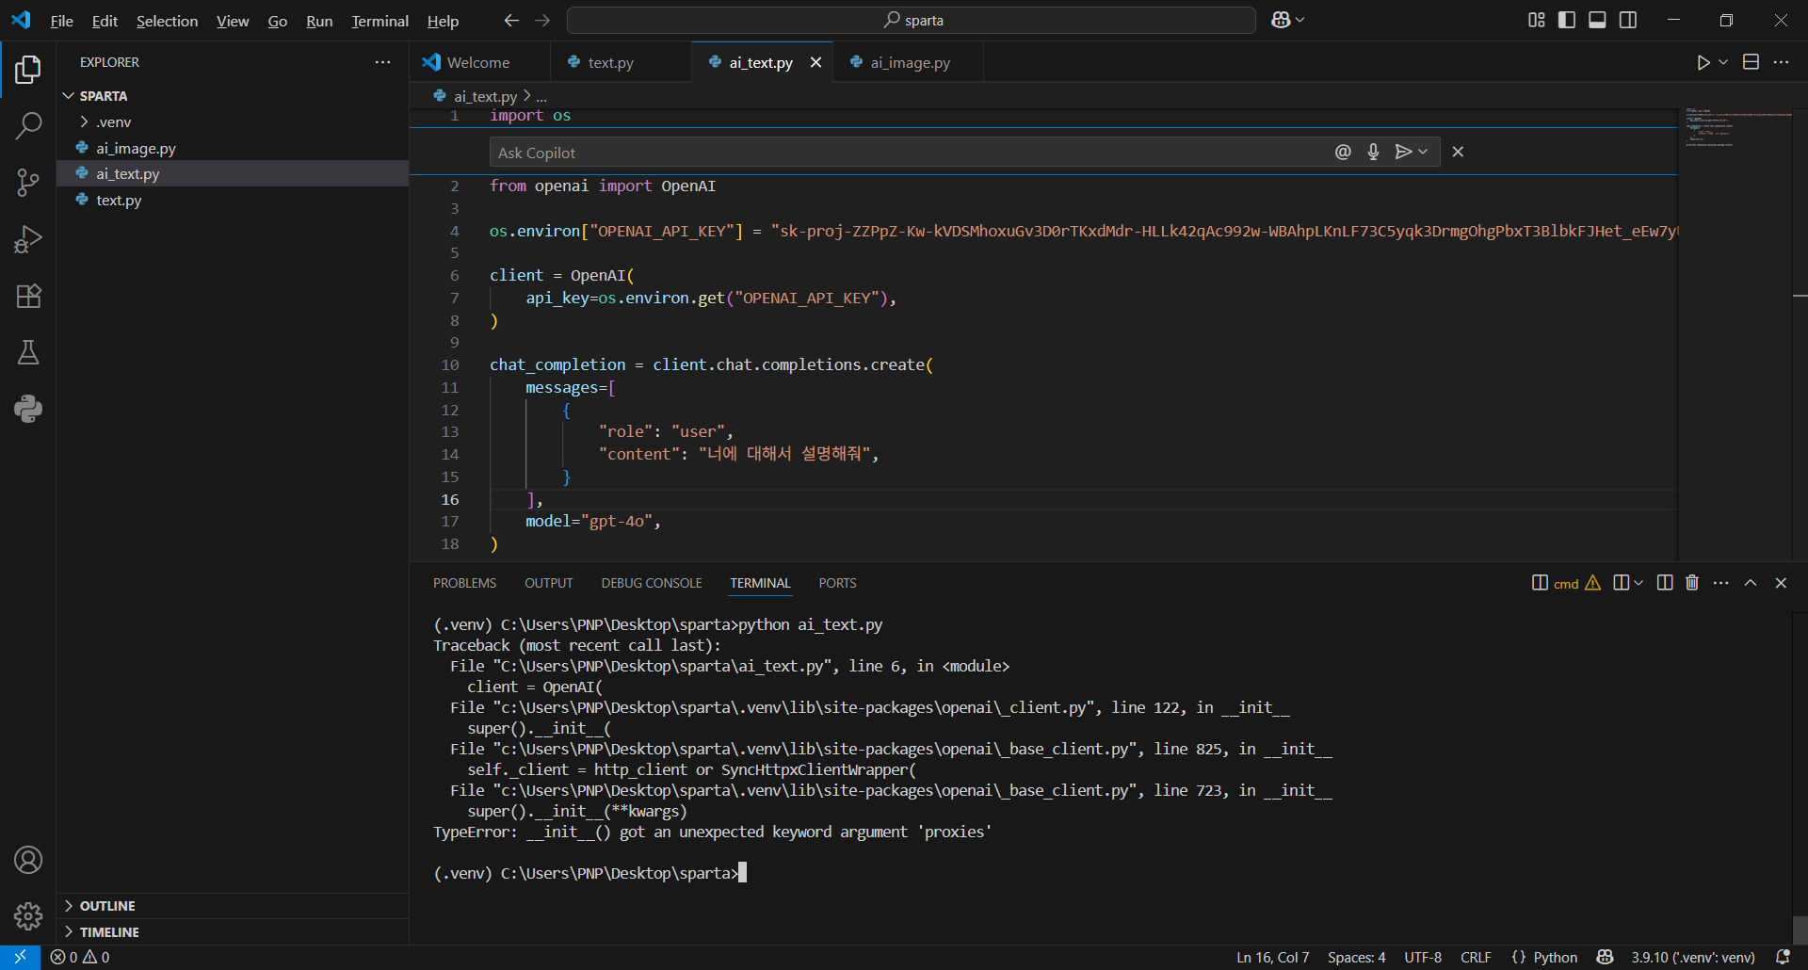Open the Run dropdown arrow beside play
Viewport: 1808px width, 970px height.
pyautogui.click(x=1723, y=62)
